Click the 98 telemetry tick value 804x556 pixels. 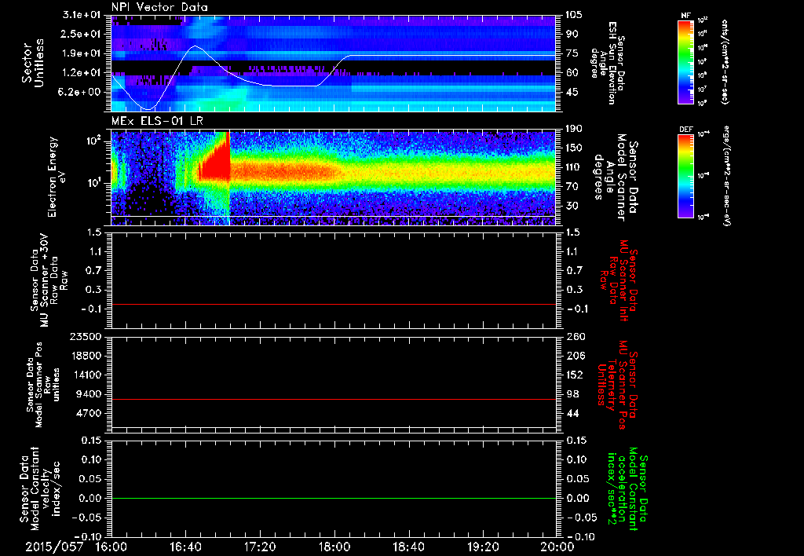[572, 394]
